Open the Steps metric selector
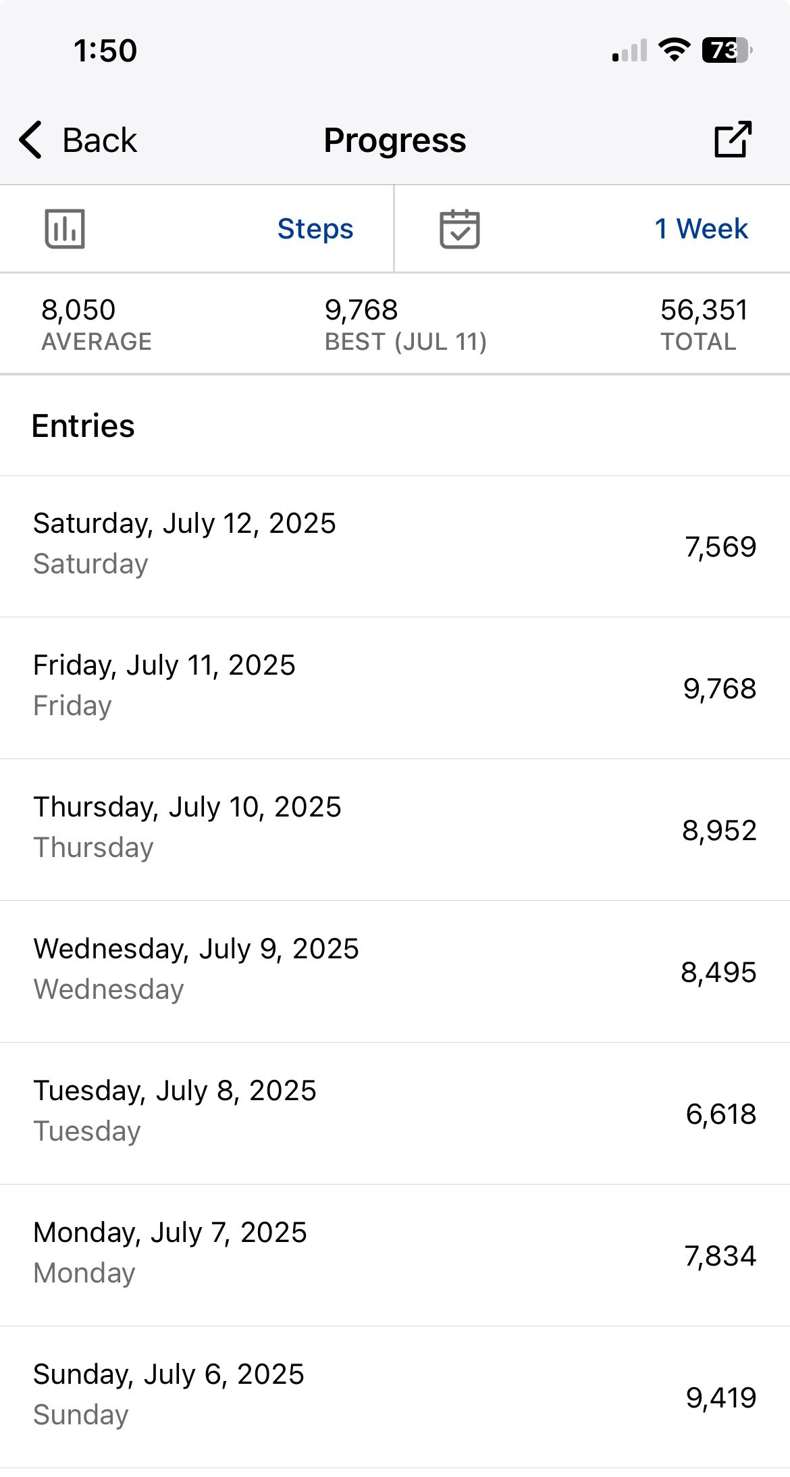790x1477 pixels. click(315, 229)
